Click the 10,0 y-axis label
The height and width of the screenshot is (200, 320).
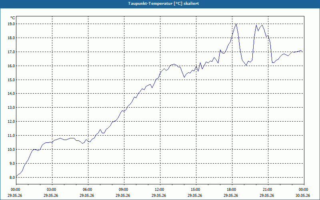(x=12, y=149)
